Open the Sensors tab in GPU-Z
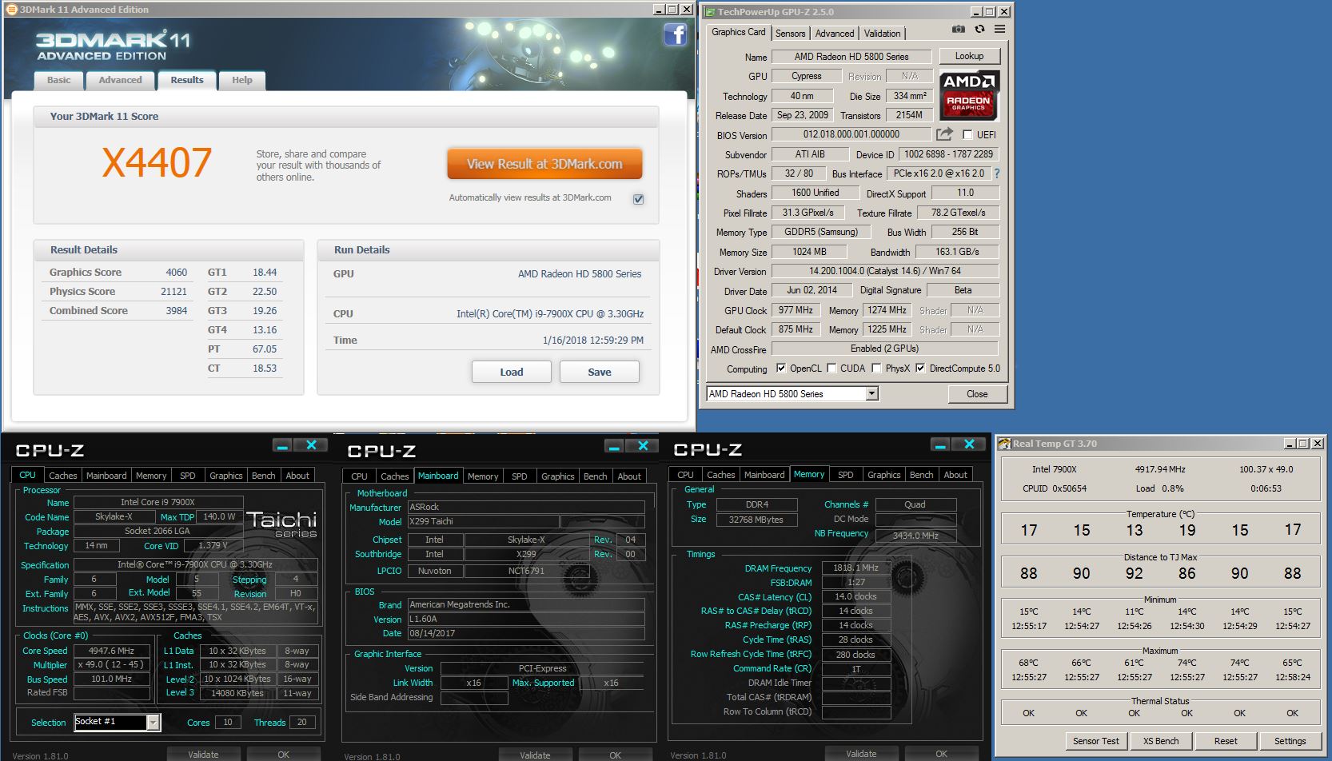The height and width of the screenshot is (761, 1332). point(790,33)
